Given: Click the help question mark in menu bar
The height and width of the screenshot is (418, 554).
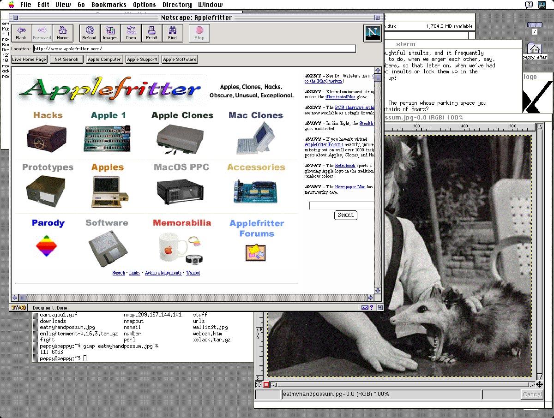Looking at the screenshot, I should (x=529, y=5).
